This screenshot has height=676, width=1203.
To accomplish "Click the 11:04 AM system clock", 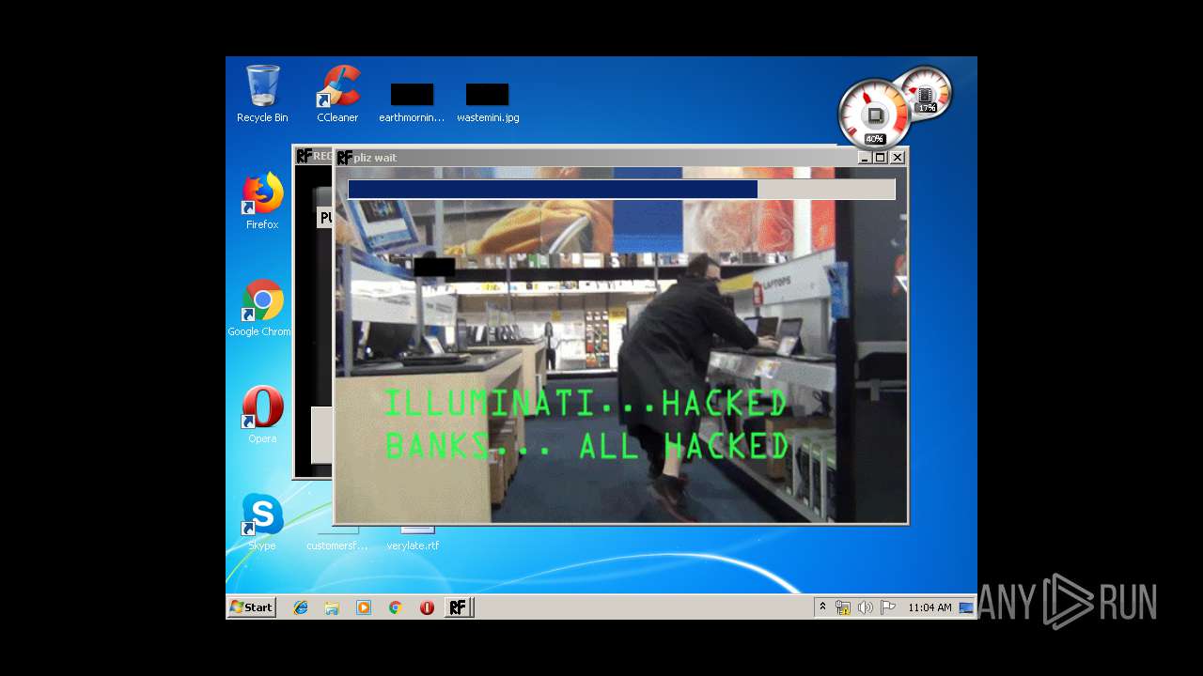I will (x=930, y=607).
